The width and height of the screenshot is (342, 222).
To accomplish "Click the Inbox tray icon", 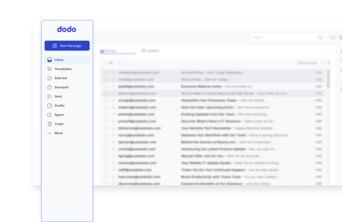I will pos(49,60).
